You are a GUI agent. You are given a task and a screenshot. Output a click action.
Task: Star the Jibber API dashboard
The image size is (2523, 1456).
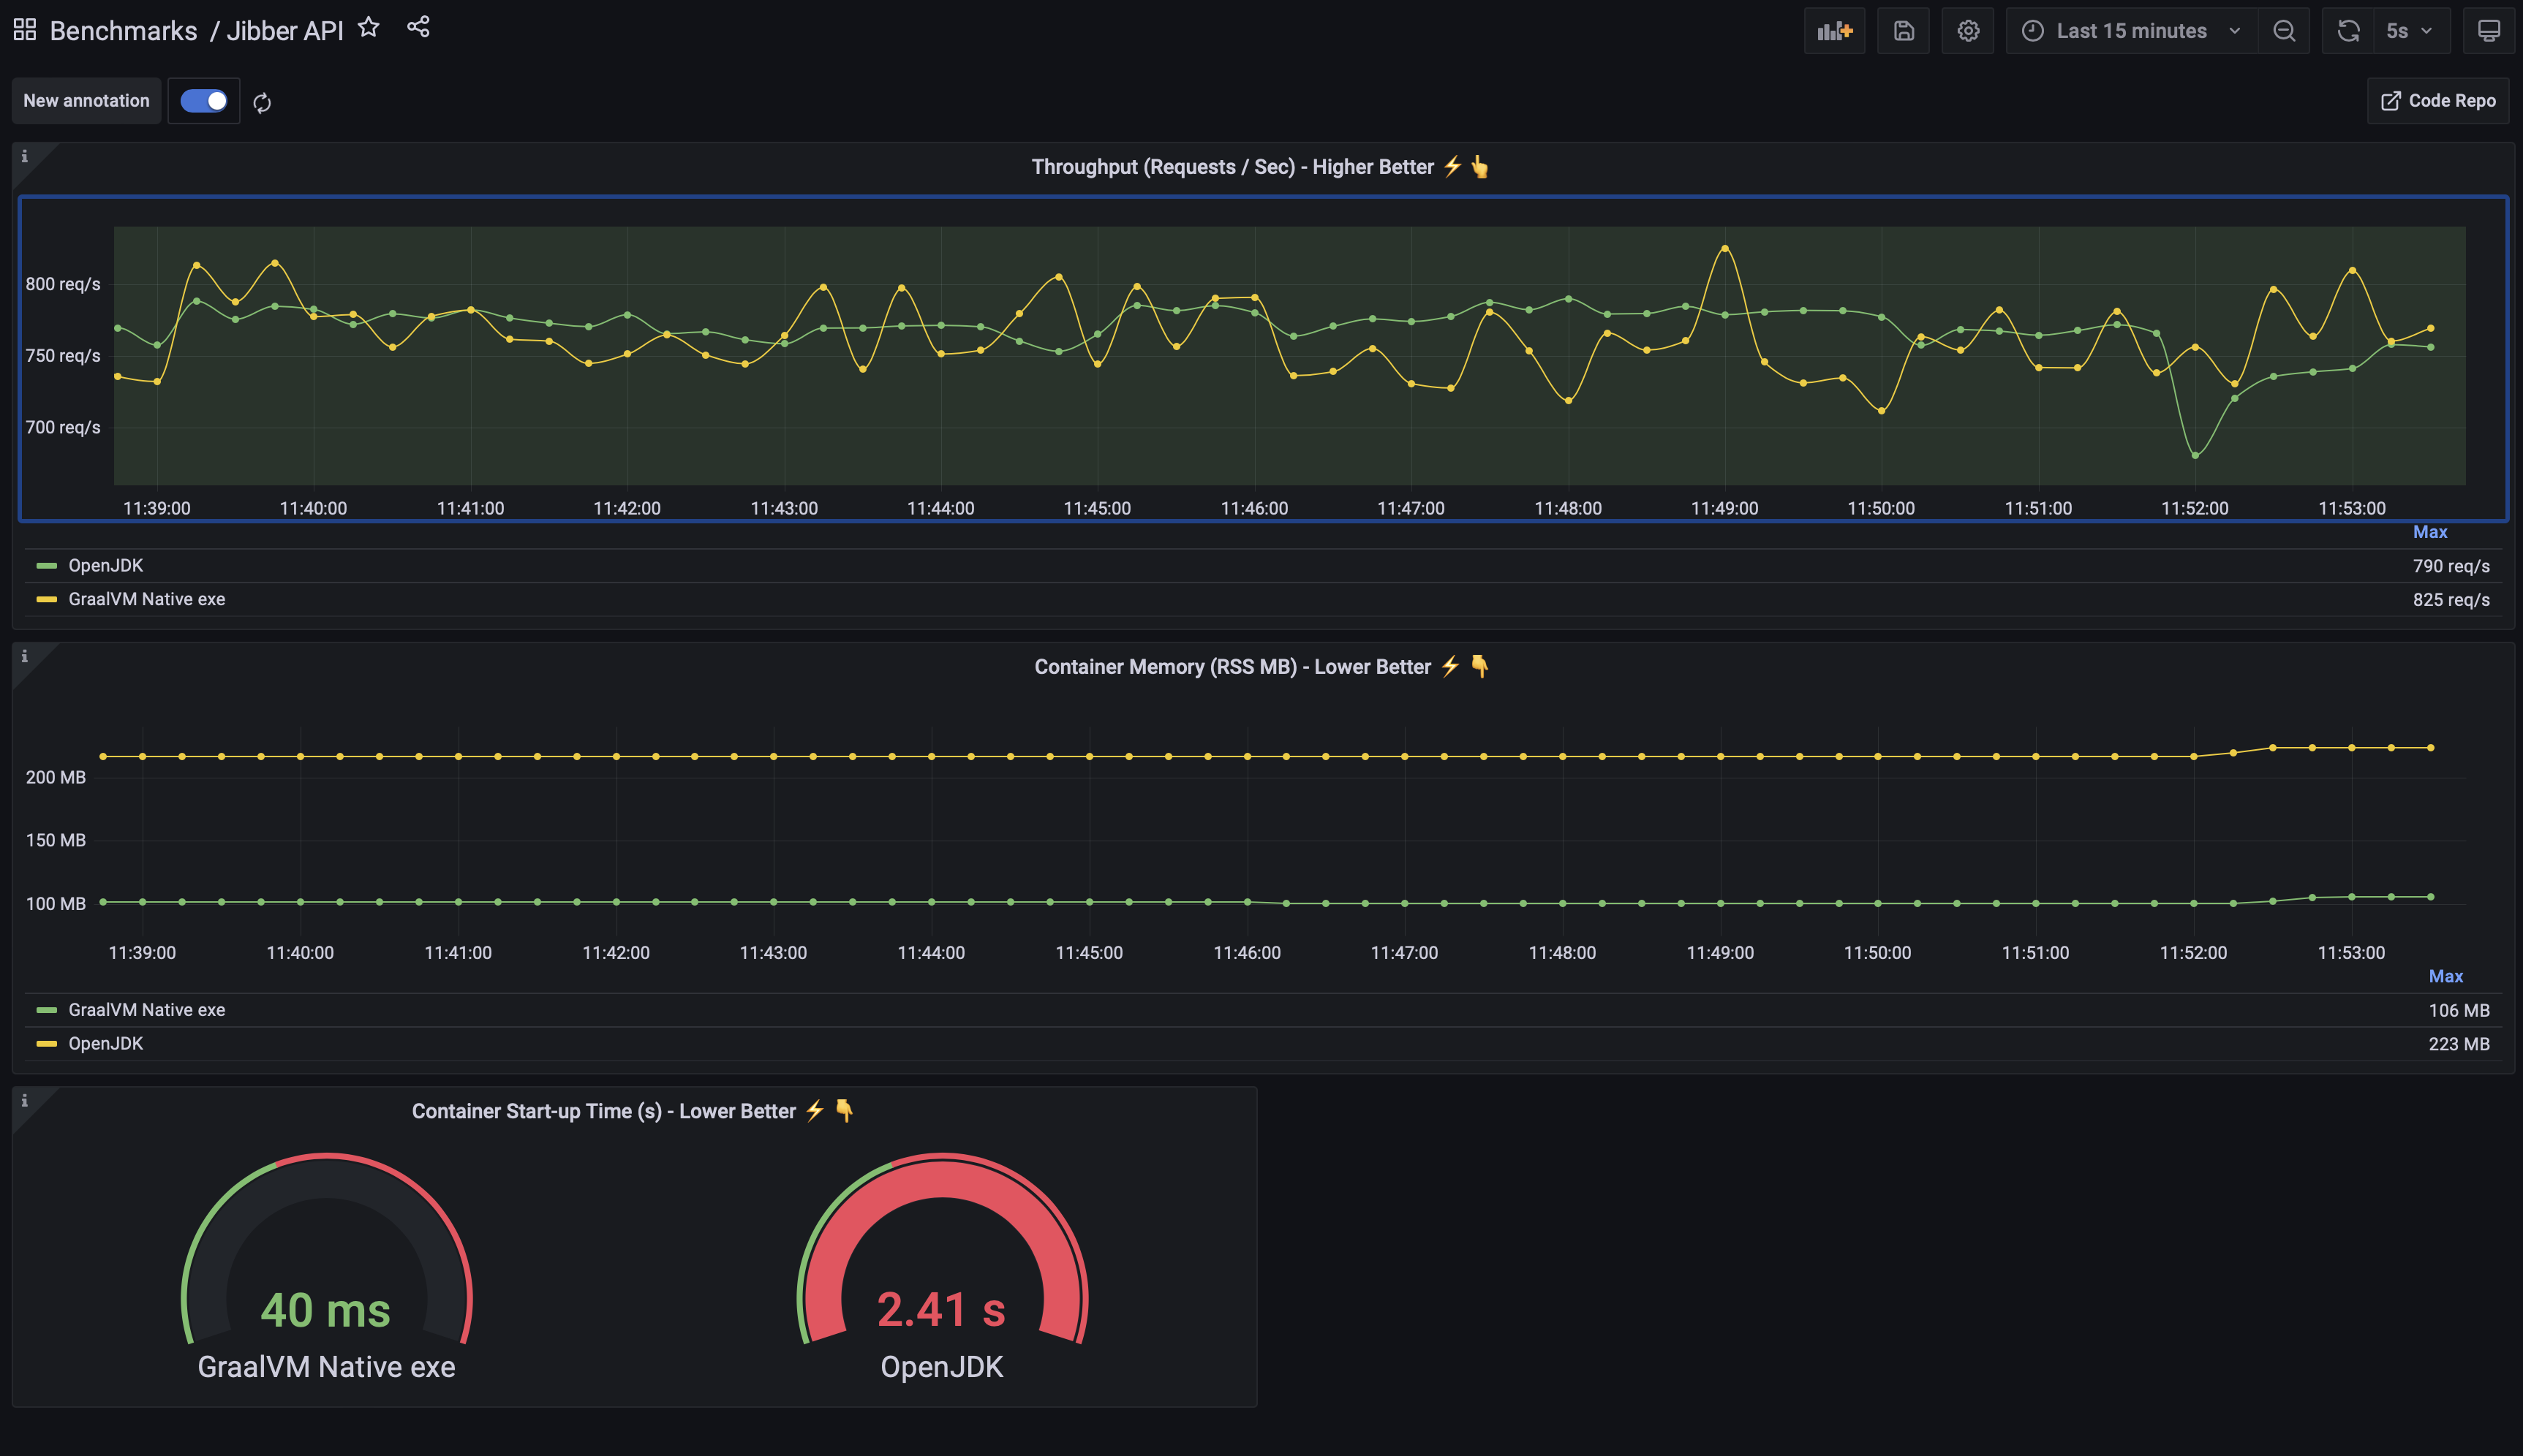[x=368, y=28]
